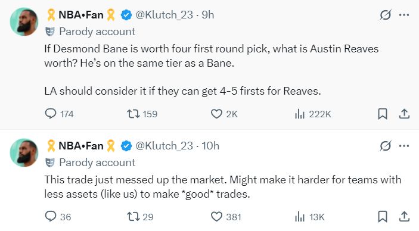Reply to the Desmond Bane tweet
This screenshot has height=231, width=419.
59,114
